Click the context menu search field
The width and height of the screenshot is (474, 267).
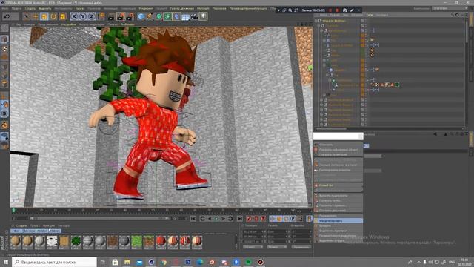tap(338, 136)
